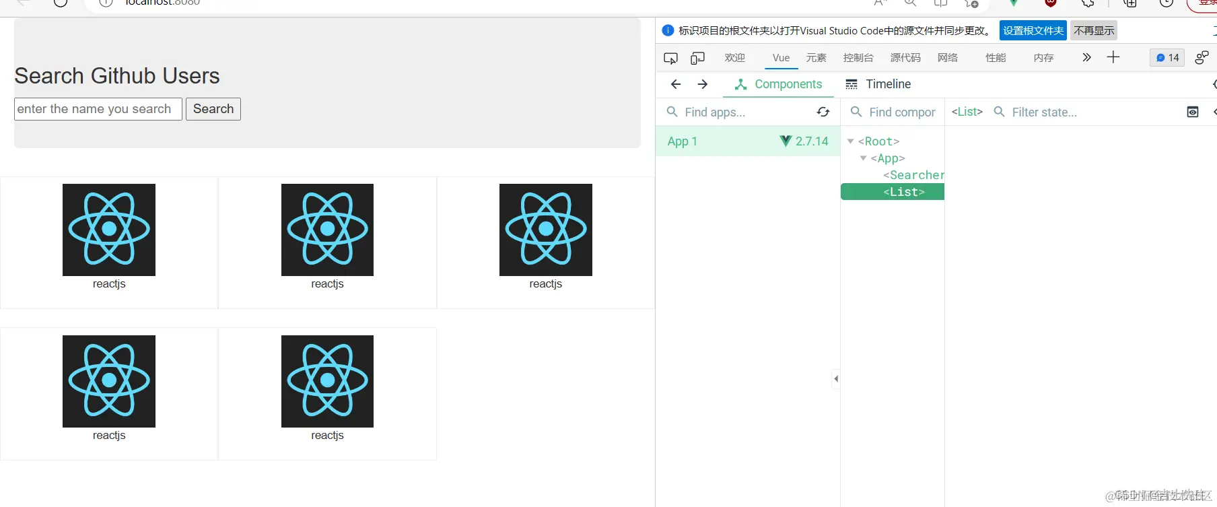Image resolution: width=1217 pixels, height=507 pixels.
Task: Click reactjs label under first row left card
Action: pos(109,284)
